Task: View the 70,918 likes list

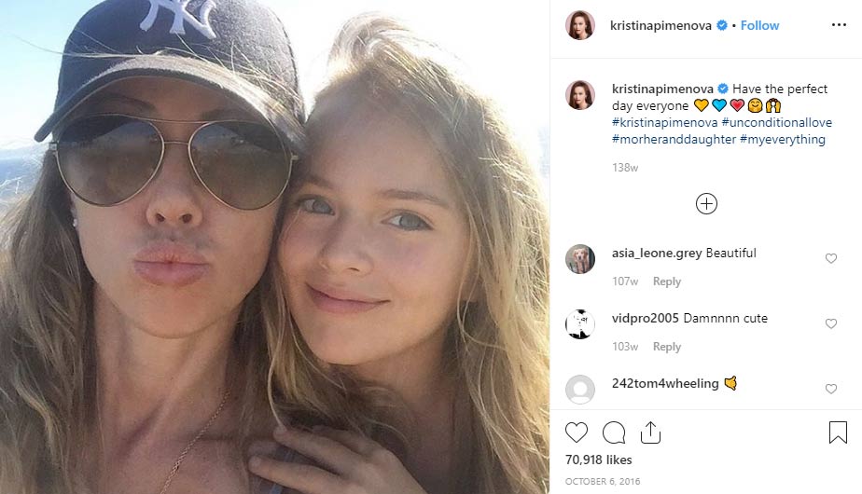Action: coord(599,460)
